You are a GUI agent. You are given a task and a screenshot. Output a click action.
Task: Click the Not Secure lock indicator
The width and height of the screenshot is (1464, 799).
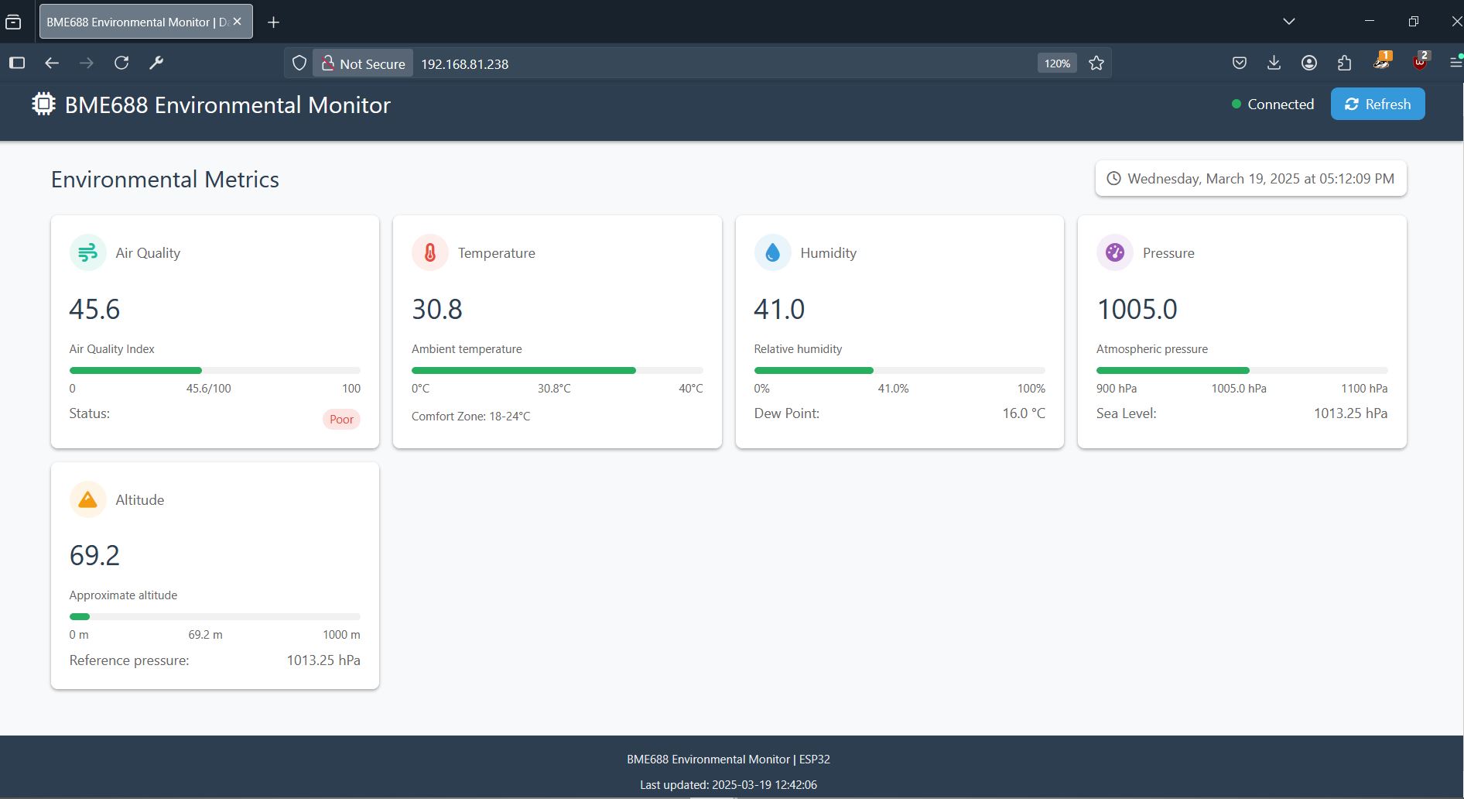point(363,63)
